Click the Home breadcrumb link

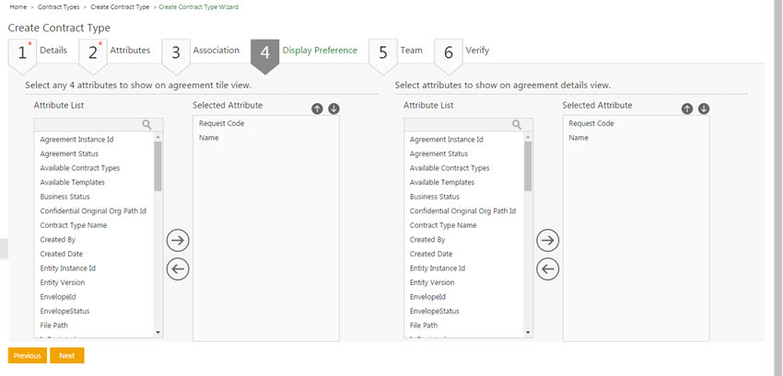[18, 6]
